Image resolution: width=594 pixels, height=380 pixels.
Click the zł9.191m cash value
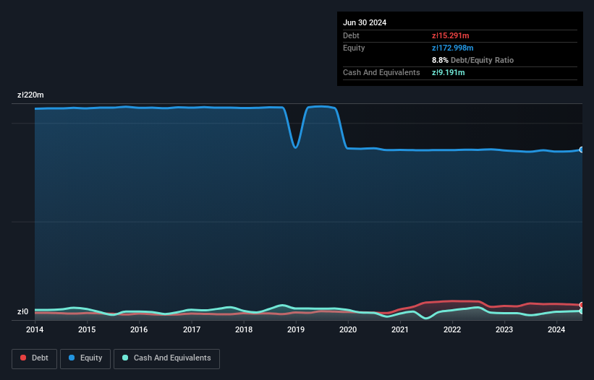pyautogui.click(x=448, y=72)
